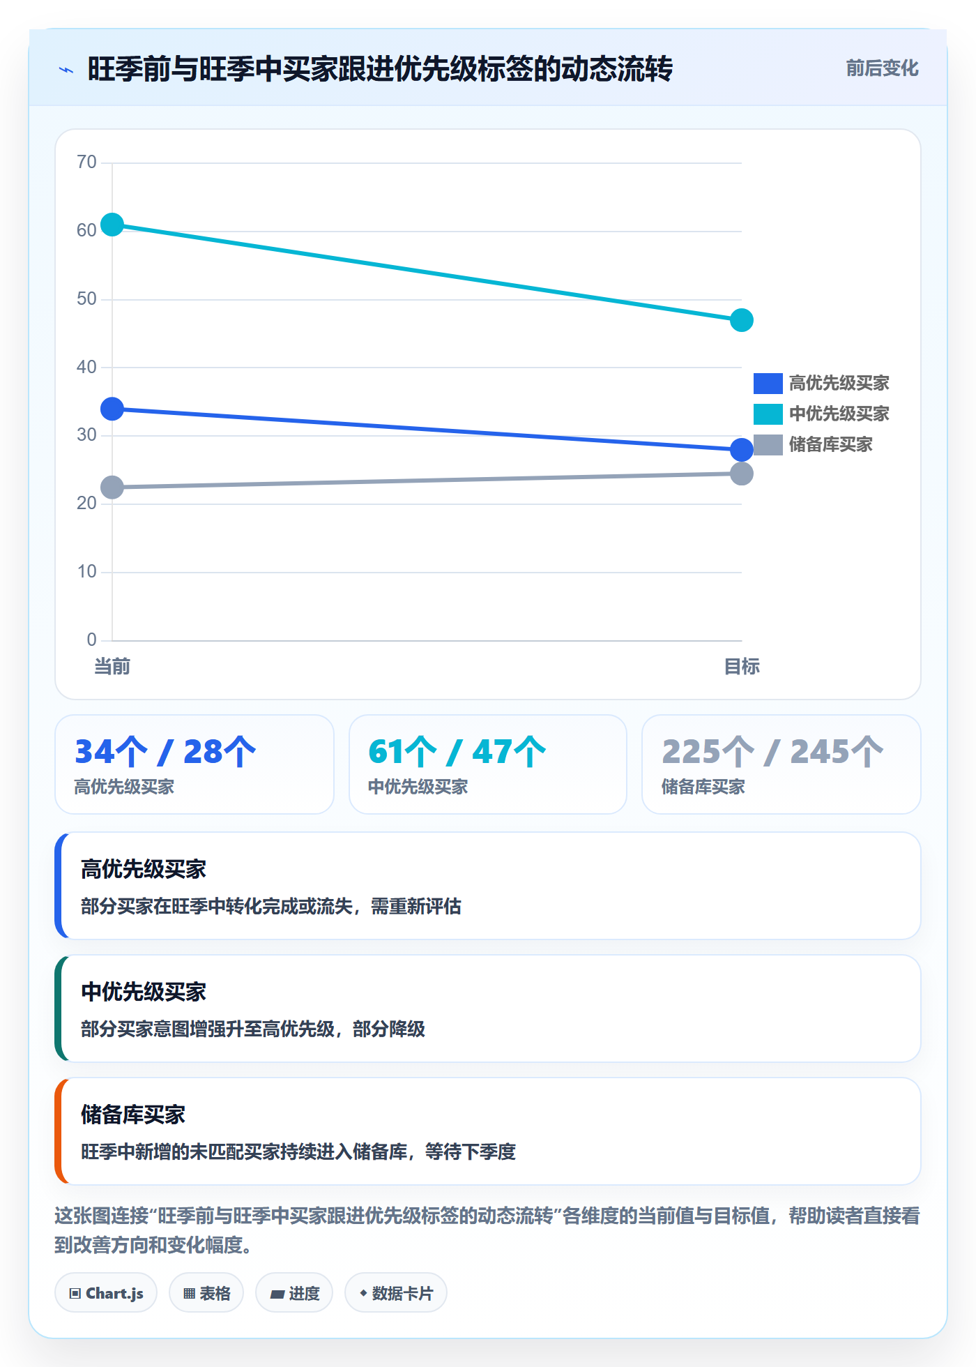Open the 225个 / 245个 stat card

[x=781, y=764]
